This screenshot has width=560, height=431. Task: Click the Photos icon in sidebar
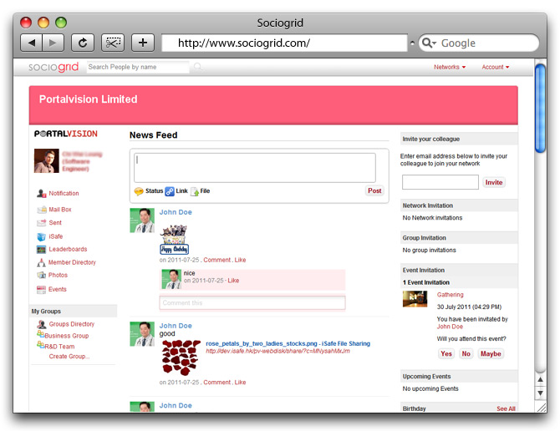(42, 275)
